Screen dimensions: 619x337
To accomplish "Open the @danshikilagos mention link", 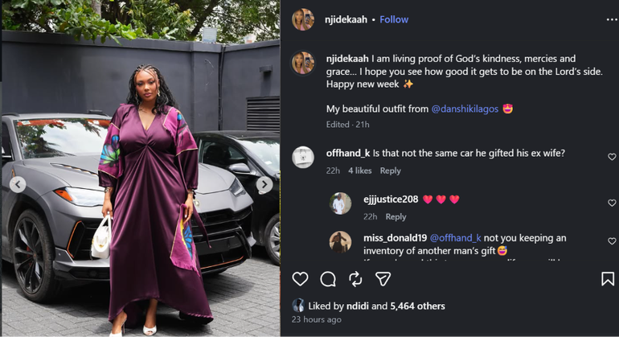I will point(465,109).
